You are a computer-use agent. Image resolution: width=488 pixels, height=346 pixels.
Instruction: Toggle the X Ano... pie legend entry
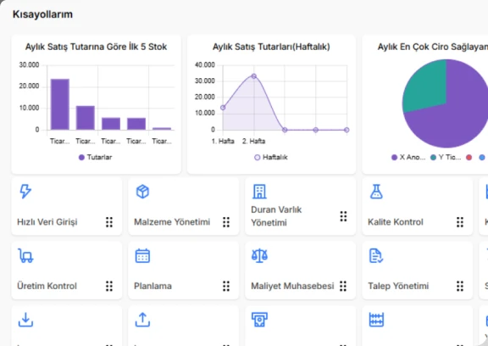408,157
